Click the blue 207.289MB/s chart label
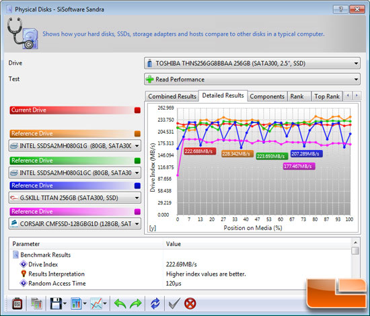The height and width of the screenshot is (316, 370). [306, 154]
